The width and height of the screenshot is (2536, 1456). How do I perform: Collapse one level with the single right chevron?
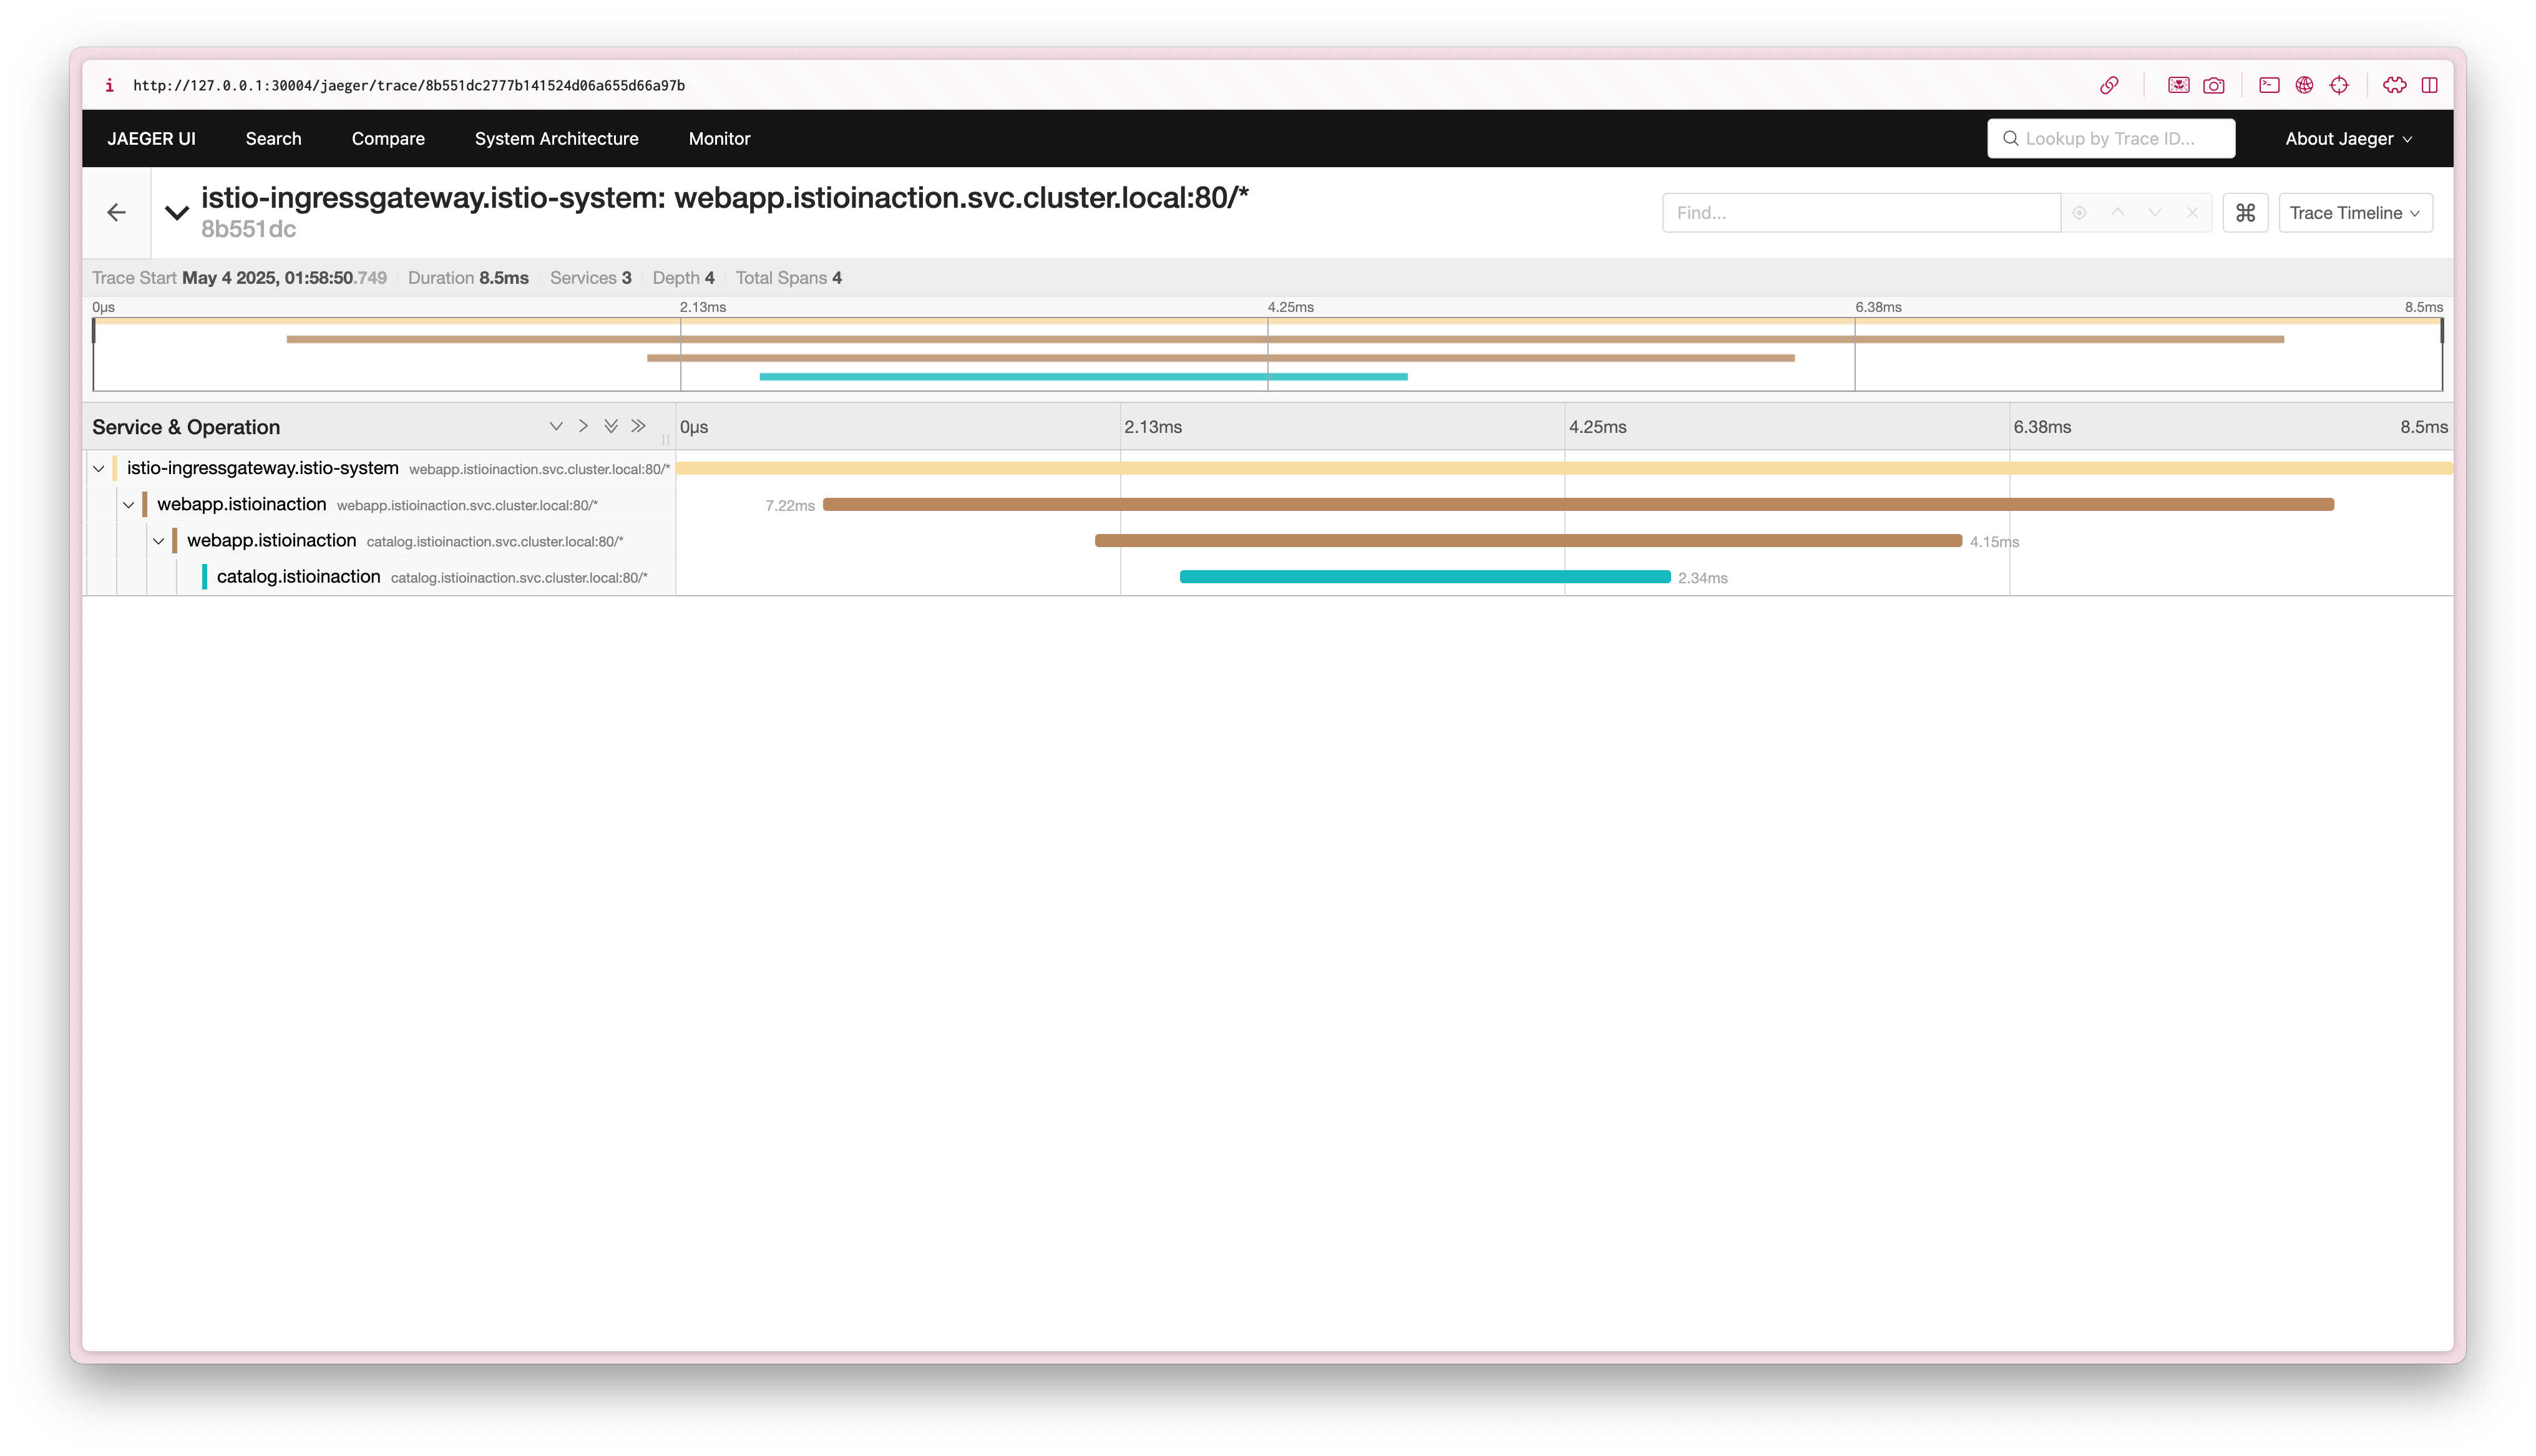click(583, 426)
